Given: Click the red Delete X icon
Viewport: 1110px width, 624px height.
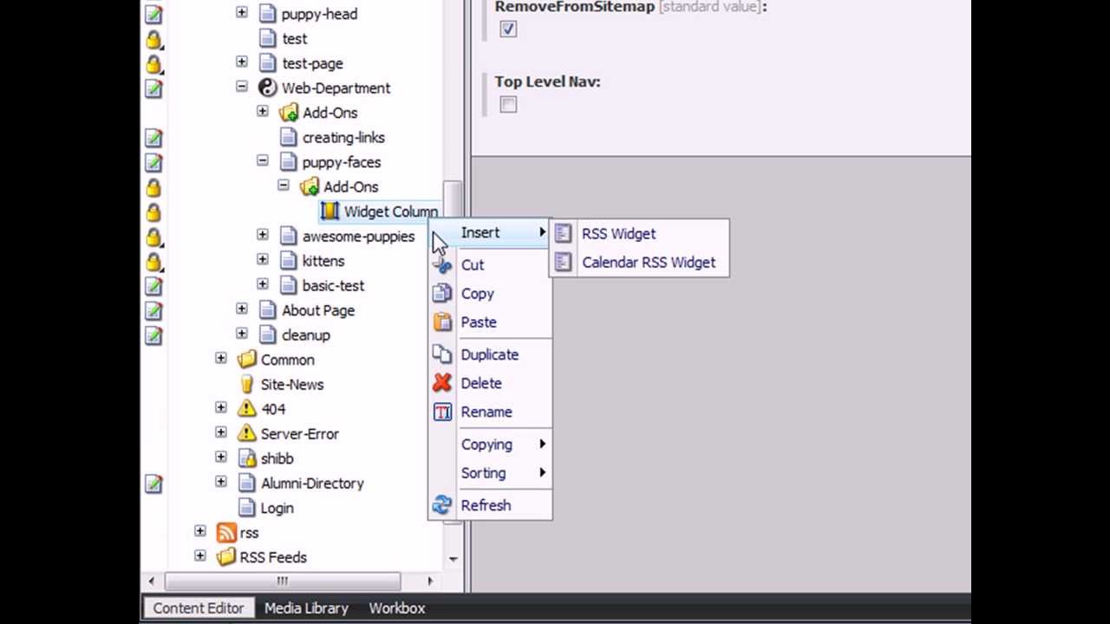Looking at the screenshot, I should coord(442,383).
